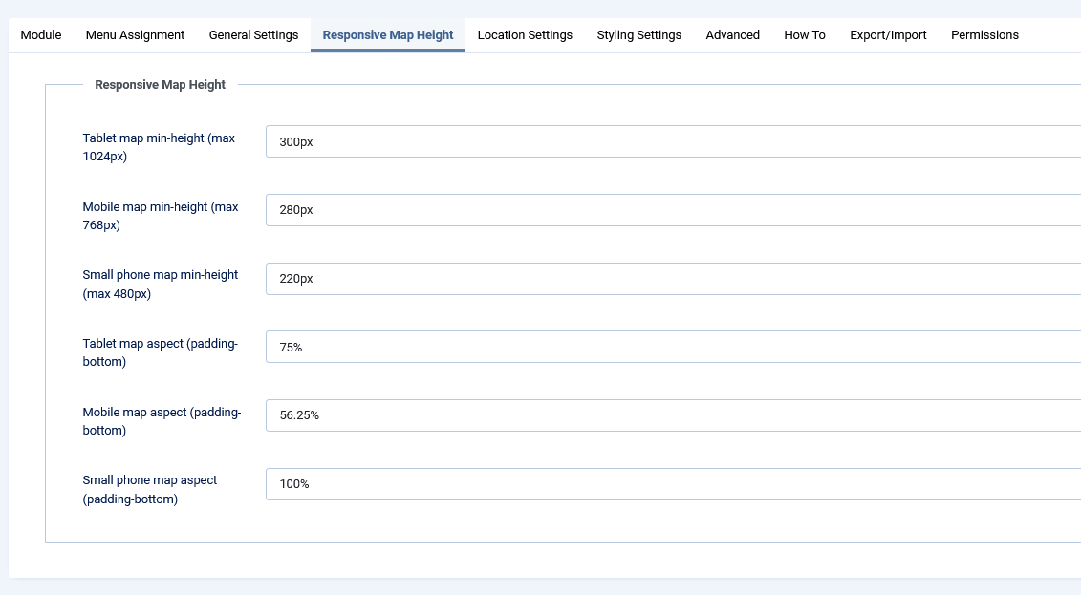Click the "Small phone map aspect" label

(x=150, y=489)
